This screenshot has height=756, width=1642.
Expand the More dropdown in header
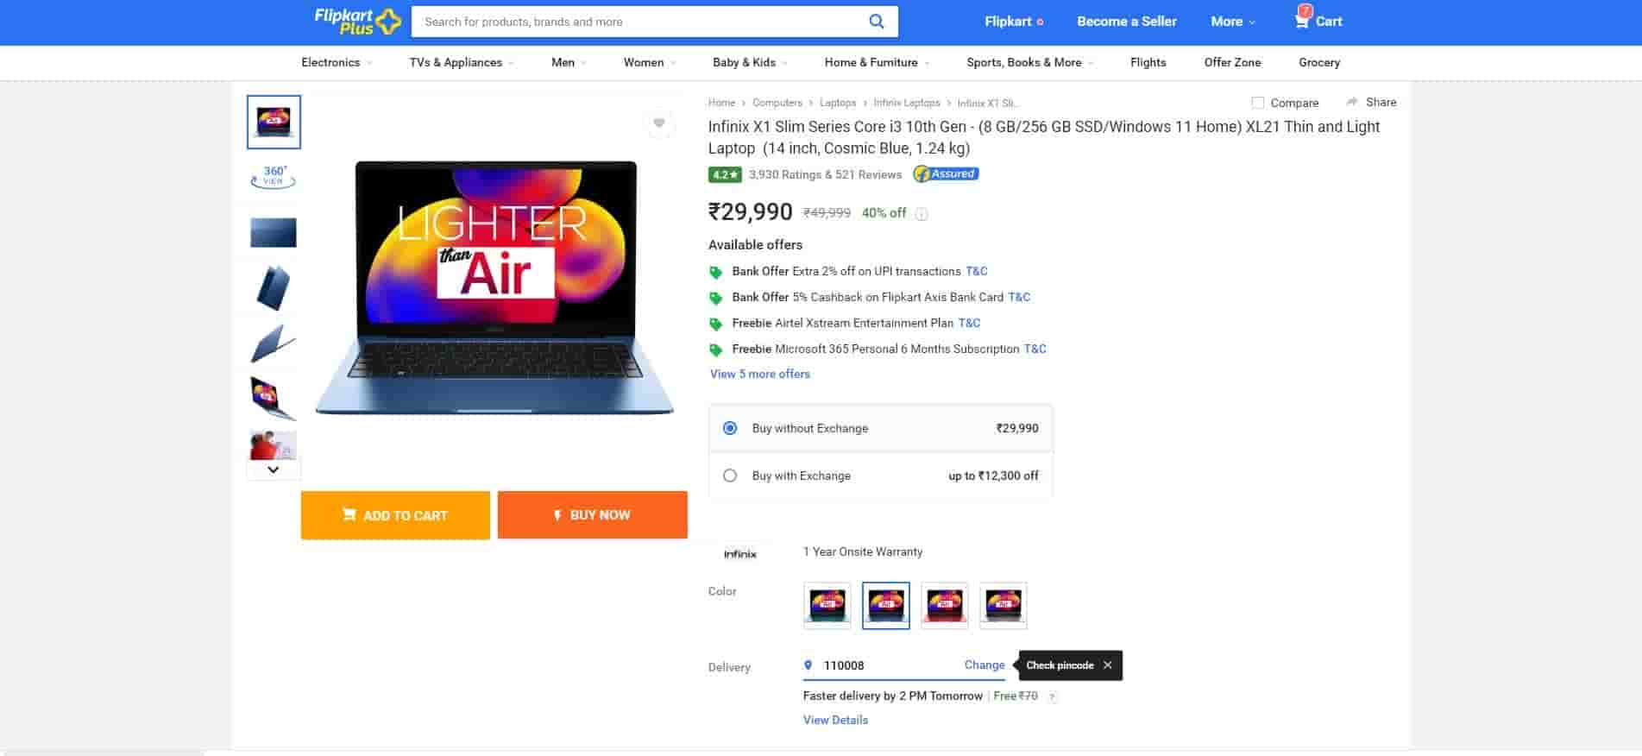click(x=1232, y=22)
